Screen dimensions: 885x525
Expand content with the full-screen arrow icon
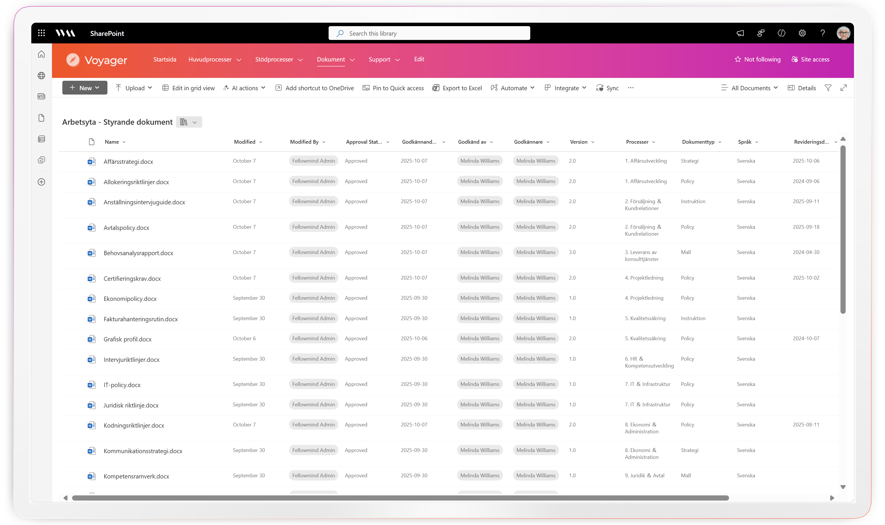point(843,88)
